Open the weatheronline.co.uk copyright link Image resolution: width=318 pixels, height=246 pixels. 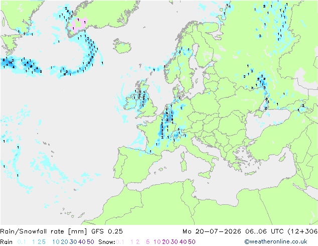coord(276,241)
